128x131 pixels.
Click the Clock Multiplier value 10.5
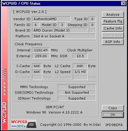coord(80,56)
